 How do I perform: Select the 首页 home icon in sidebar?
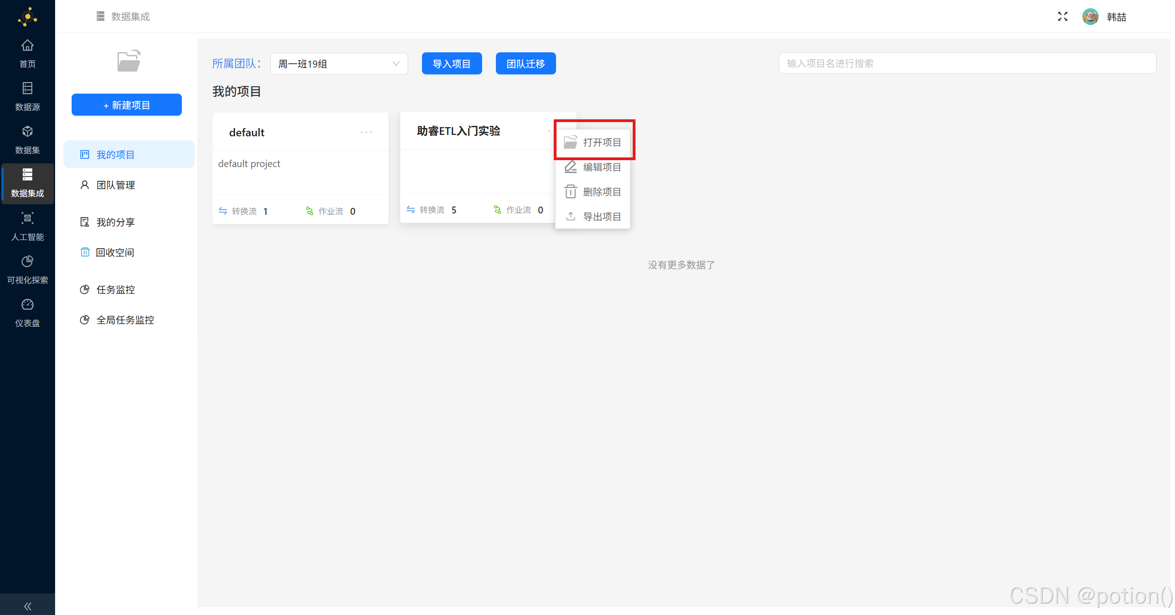[x=27, y=45]
